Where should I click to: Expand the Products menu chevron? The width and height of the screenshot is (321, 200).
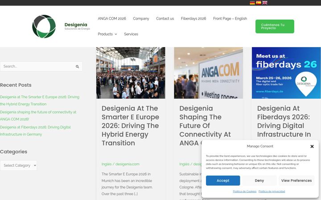point(116,34)
